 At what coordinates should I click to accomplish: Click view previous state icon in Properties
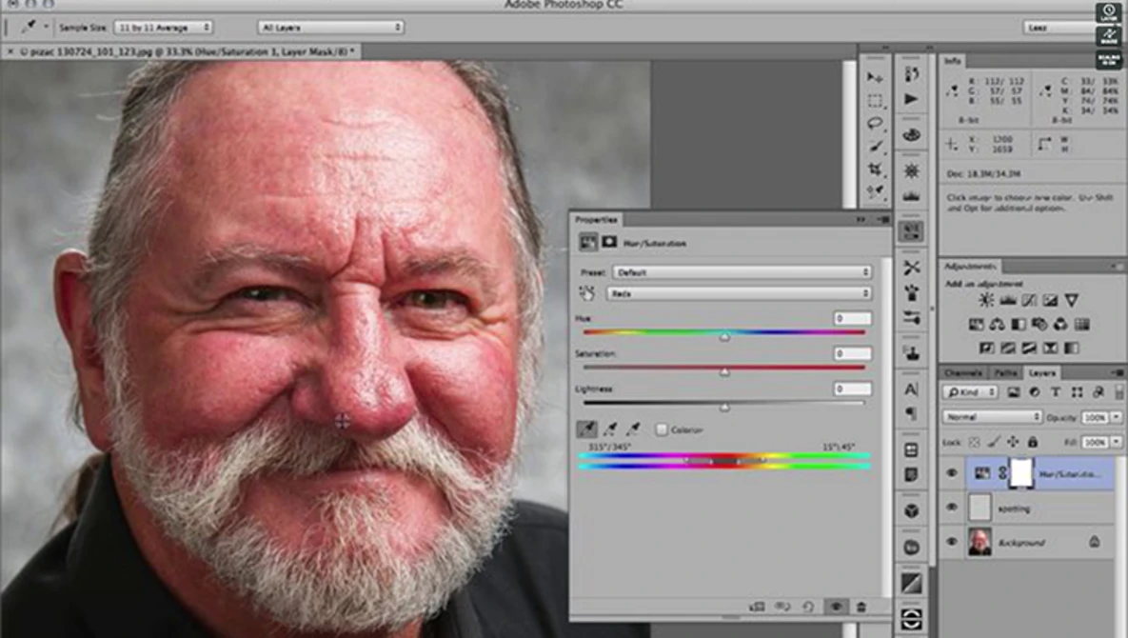coord(782,608)
